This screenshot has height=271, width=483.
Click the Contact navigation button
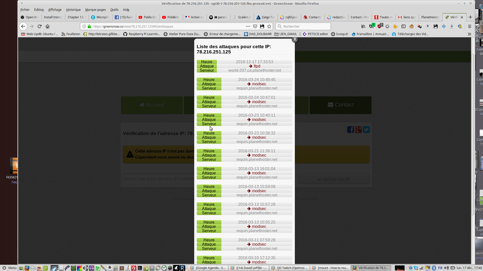click(x=340, y=105)
